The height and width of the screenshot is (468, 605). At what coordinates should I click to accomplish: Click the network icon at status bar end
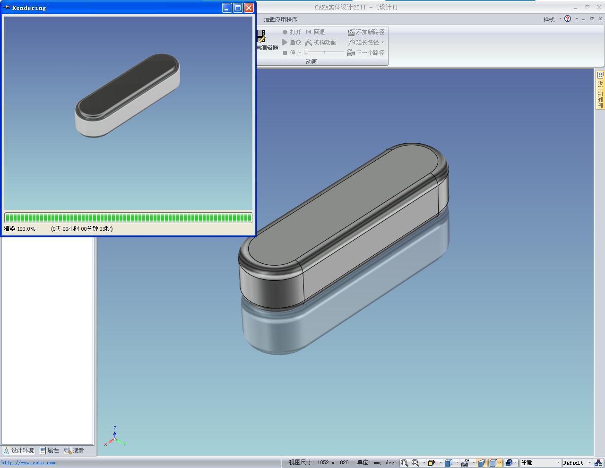point(598,463)
